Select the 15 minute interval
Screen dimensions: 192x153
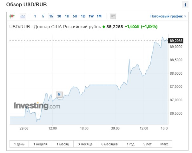(x=51, y=16)
